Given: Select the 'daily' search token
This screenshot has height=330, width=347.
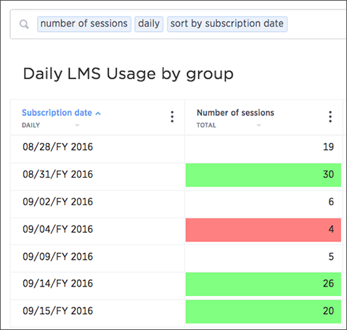Looking at the screenshot, I should [x=149, y=24].
